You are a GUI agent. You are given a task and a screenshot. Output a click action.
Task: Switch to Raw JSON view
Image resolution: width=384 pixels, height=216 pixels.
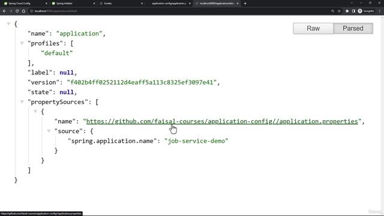point(313,28)
